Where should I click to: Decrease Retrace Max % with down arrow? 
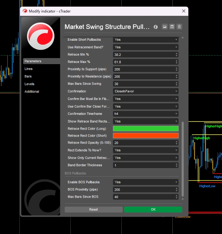coord(177,63)
